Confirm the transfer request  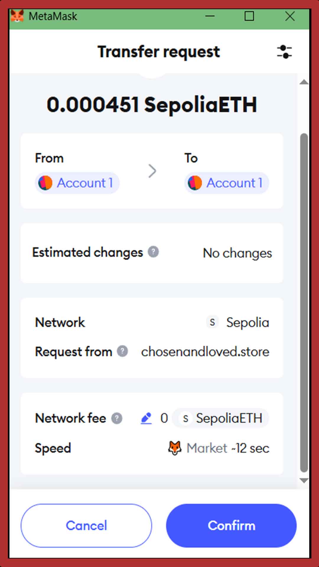[x=231, y=525]
